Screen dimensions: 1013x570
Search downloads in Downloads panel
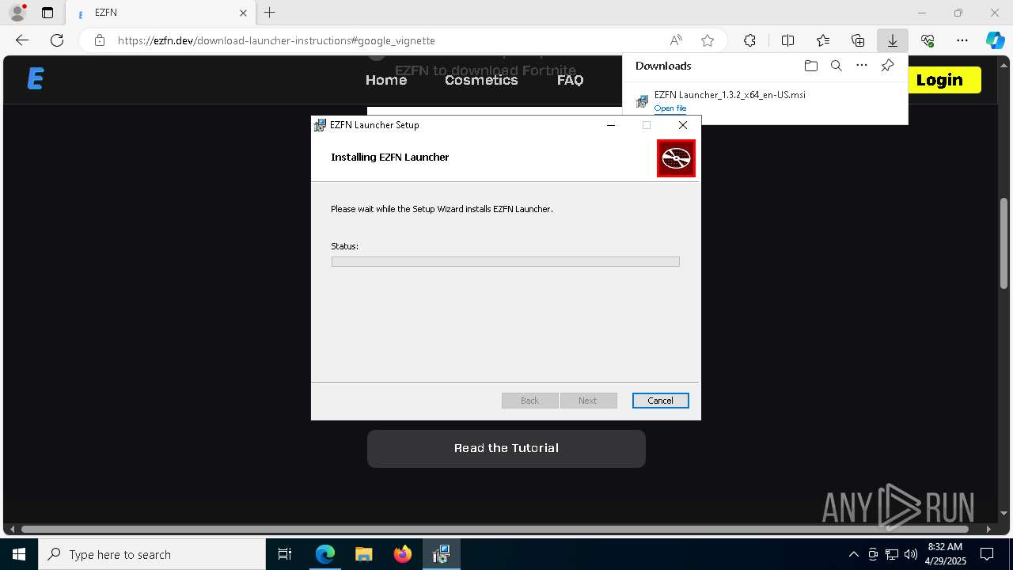(836, 66)
